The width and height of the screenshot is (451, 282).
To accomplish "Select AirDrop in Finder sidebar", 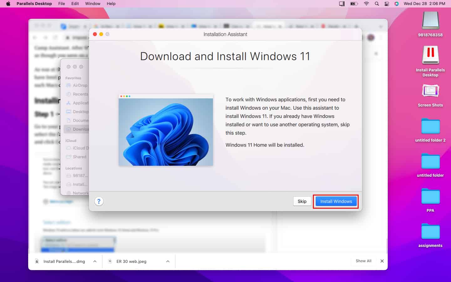I will pos(77,85).
